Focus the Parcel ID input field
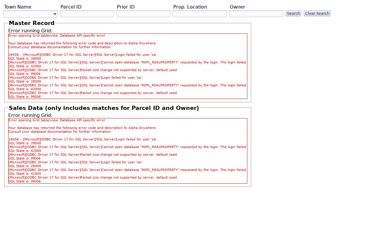The width and height of the screenshot is (376, 235). tap(87, 14)
